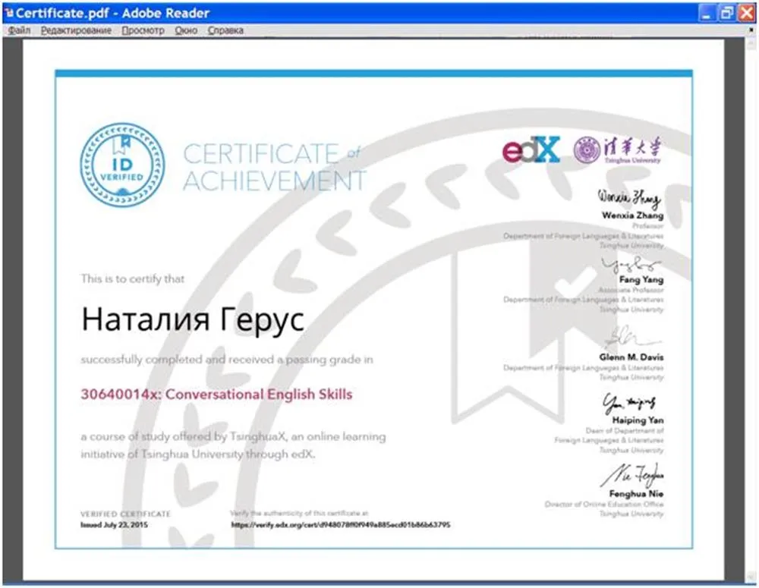Viewport: 759px width, 588px height.
Task: Click 'This is to certify that' text
Action: pos(133,278)
